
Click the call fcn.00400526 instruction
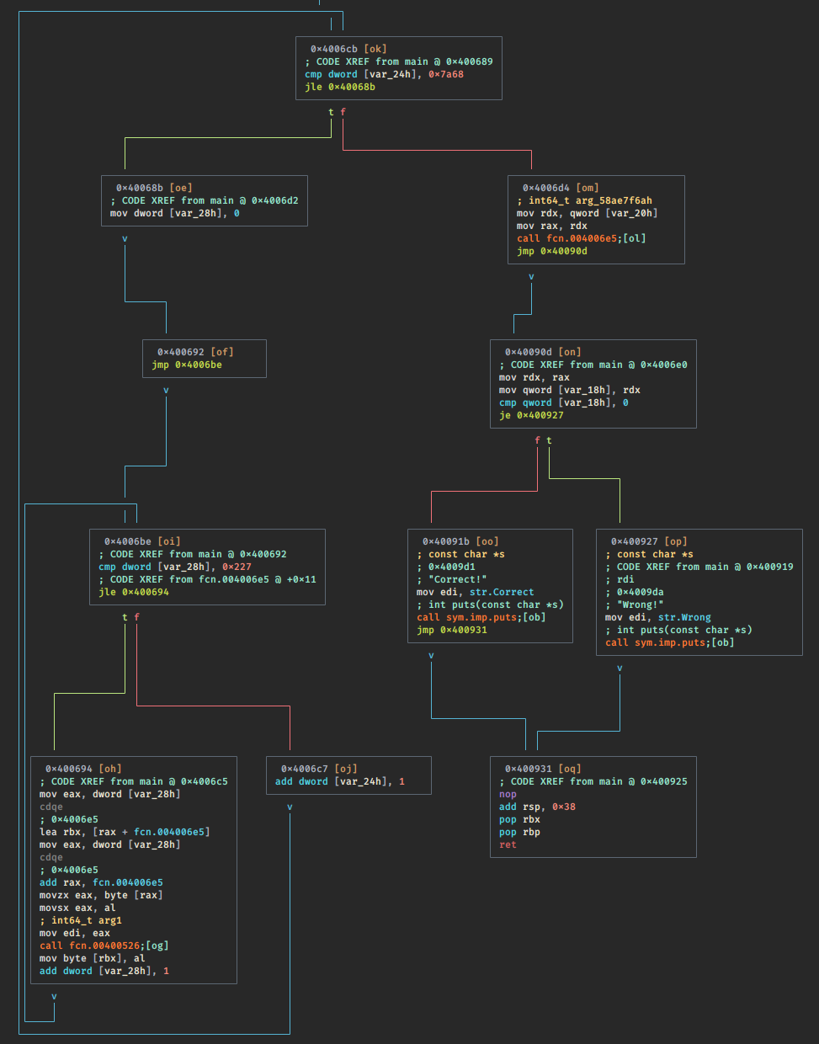pos(104,945)
